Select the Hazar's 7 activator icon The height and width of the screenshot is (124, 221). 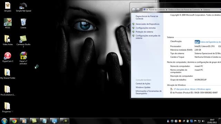point(23,58)
